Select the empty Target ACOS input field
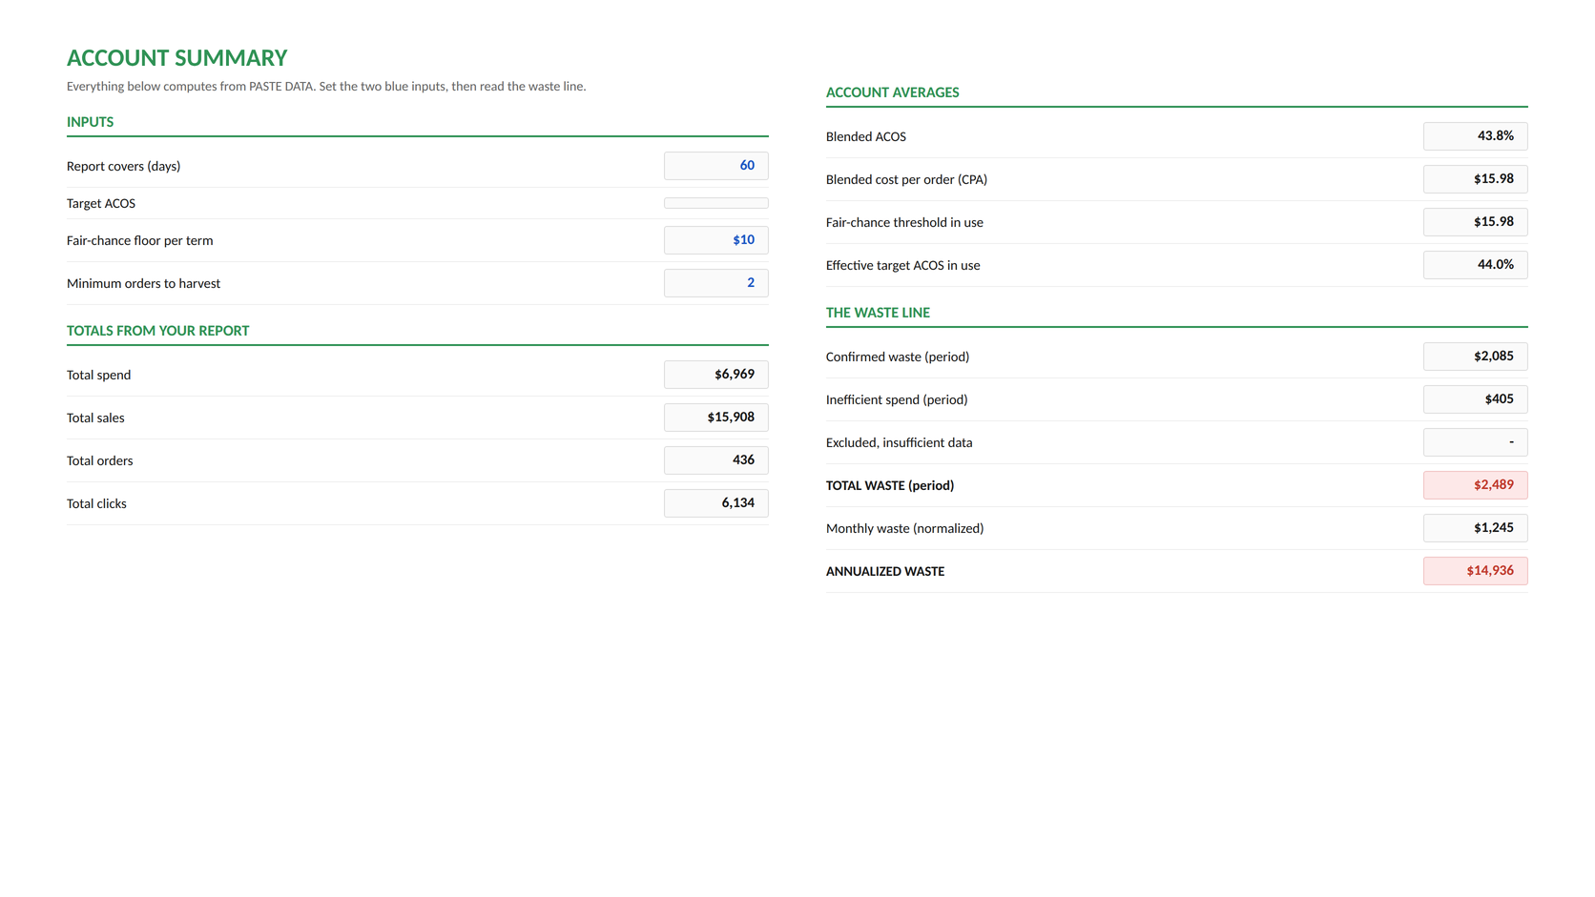 pyautogui.click(x=715, y=203)
